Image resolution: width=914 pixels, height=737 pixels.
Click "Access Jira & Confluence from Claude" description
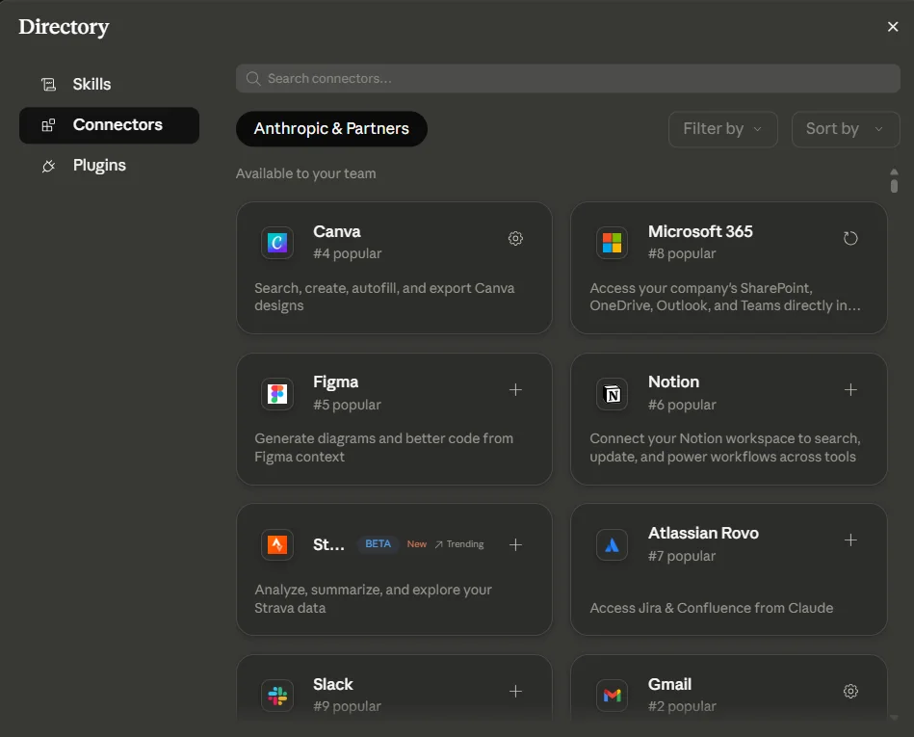(711, 608)
